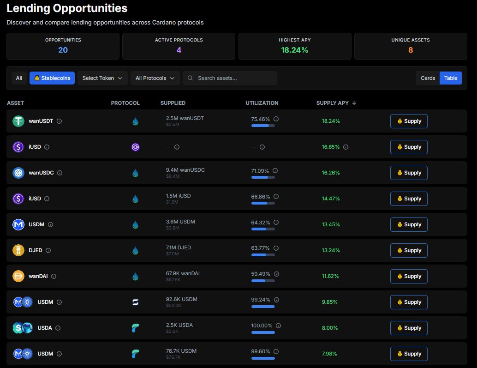This screenshot has height=368, width=477.
Task: Click utilization bar under 59.49%
Action: pos(263,281)
